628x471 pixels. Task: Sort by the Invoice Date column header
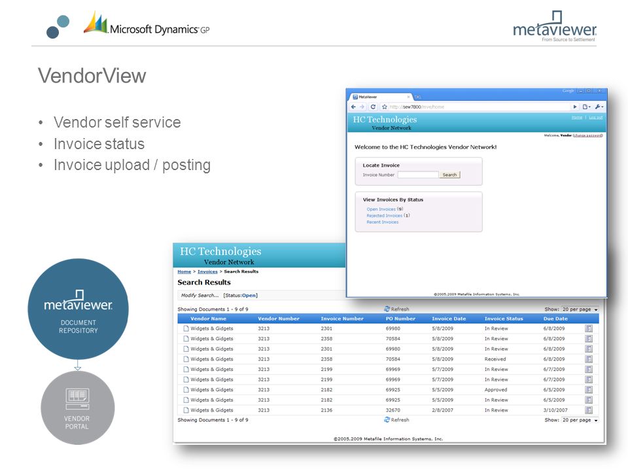pyautogui.click(x=449, y=319)
